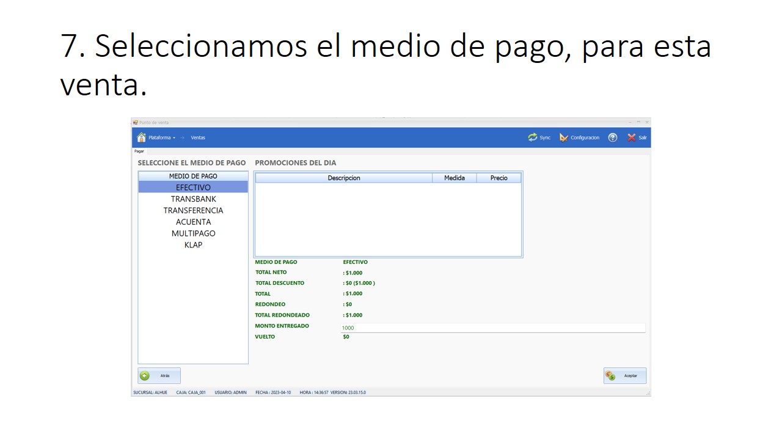Click FECHA : 2023-04-10 in status bar
This screenshot has height=440, width=782.
[273, 392]
